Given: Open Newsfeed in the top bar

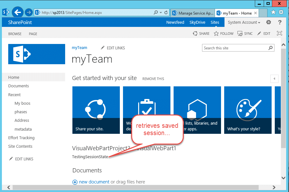Looking at the screenshot, I should (x=175, y=22).
